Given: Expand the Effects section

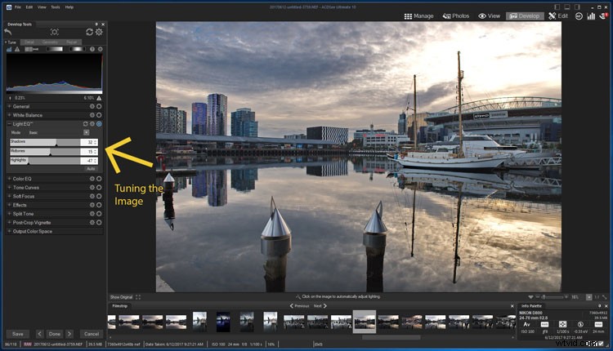Looking at the screenshot, I should [x=9, y=205].
